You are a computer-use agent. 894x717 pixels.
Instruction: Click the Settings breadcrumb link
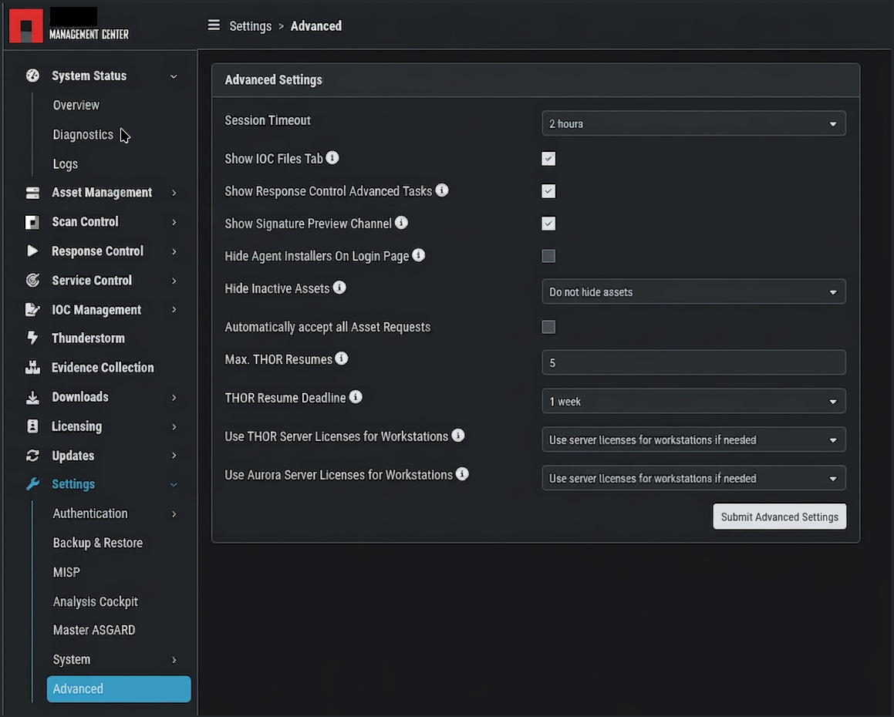[x=250, y=26]
